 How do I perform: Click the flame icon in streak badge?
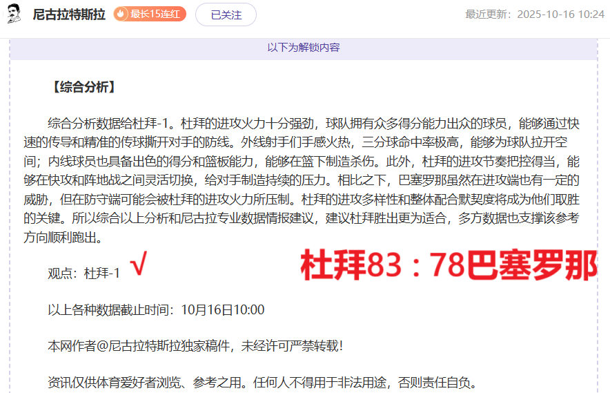121,15
